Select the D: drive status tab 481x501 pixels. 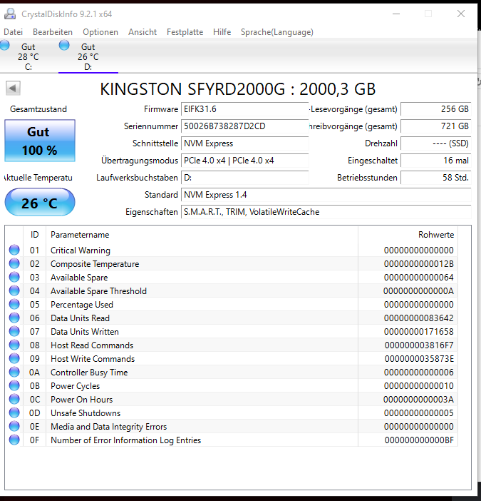(88, 56)
